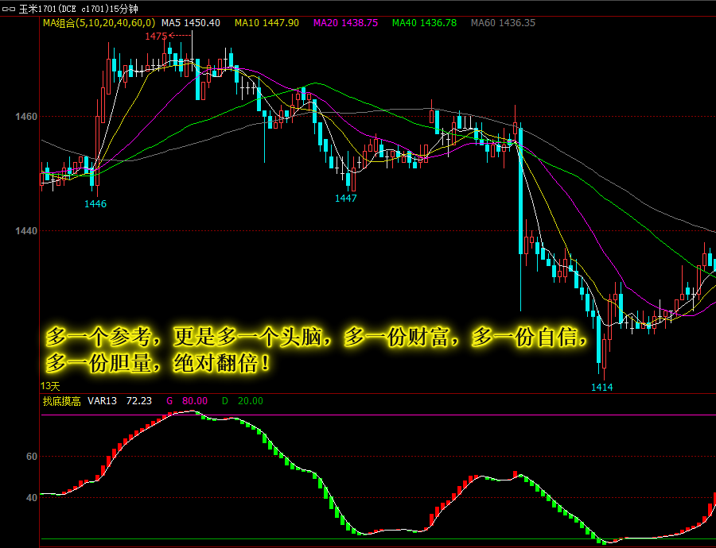The height and width of the screenshot is (548, 716).
Task: Click the MA10 1447.90 value label
Action: [267, 23]
